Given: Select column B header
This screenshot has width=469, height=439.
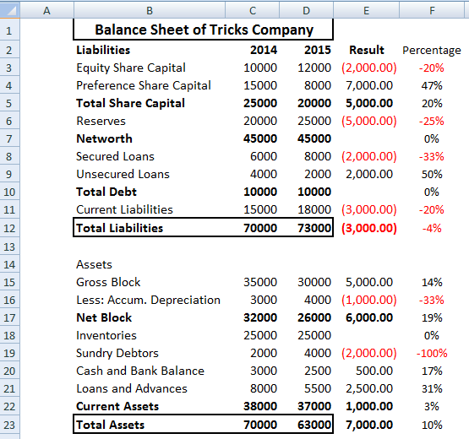Looking at the screenshot, I should [150, 10].
